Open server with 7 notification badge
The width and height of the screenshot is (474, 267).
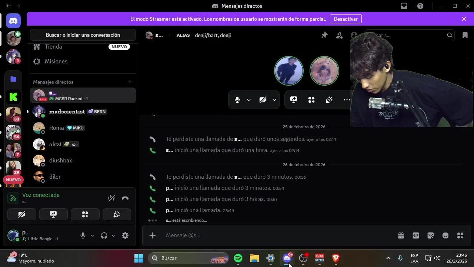pyautogui.click(x=13, y=150)
